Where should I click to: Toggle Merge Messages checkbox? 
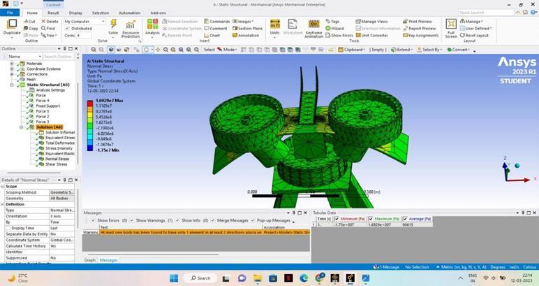(x=213, y=220)
